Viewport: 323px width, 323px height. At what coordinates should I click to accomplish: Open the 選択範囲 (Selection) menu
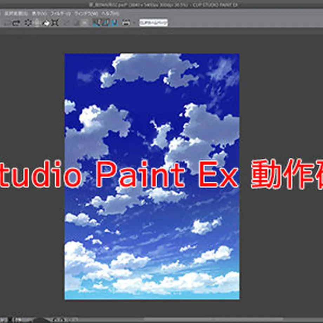point(16,14)
